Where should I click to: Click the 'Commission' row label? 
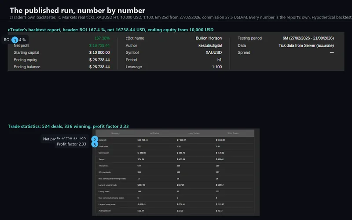pyautogui.click(x=104, y=153)
